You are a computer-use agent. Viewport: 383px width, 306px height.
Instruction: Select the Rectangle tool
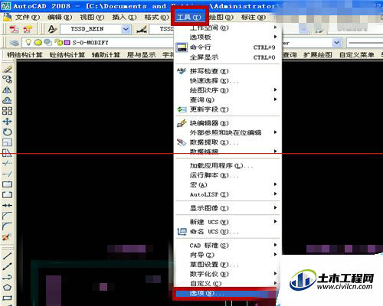7,298
